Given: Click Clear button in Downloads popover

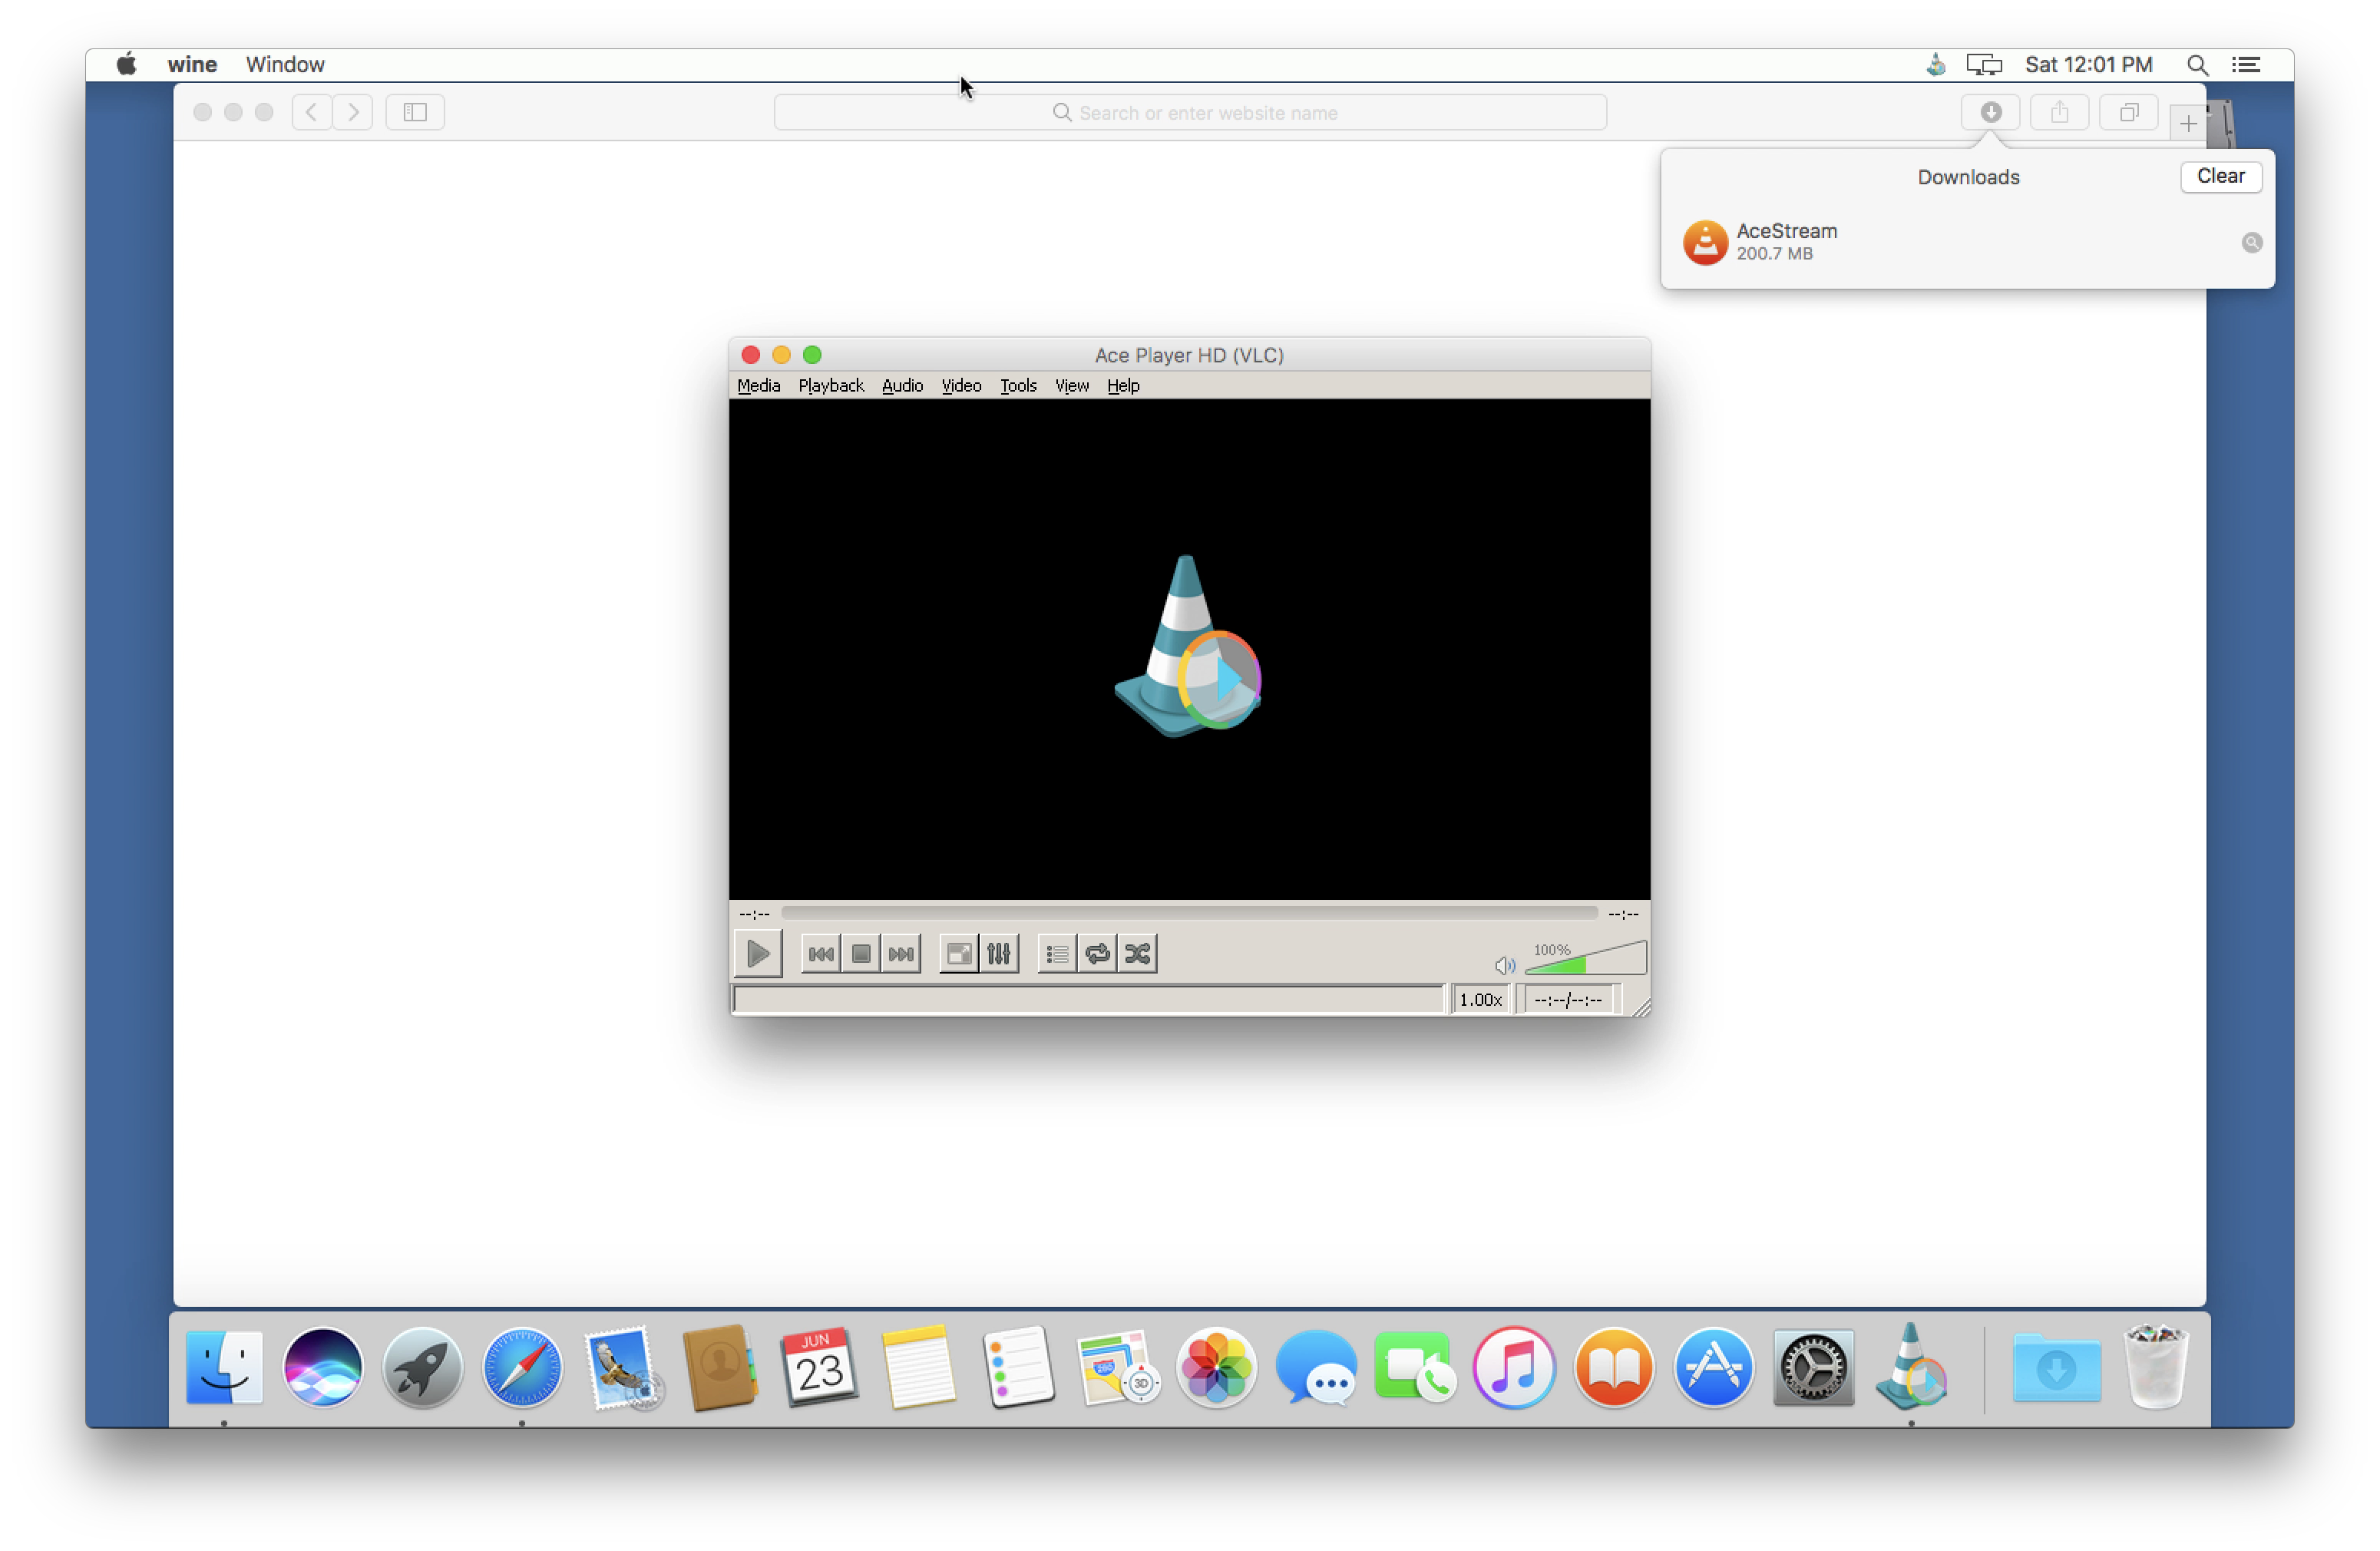Looking at the screenshot, I should coord(2220,175).
